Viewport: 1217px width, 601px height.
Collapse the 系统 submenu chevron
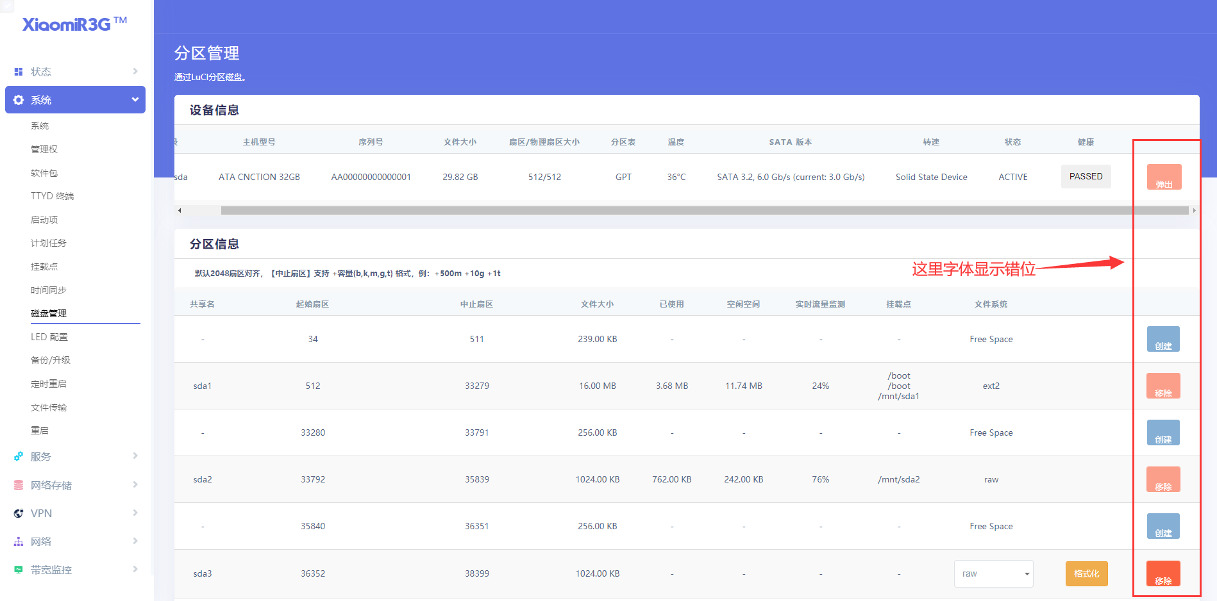(x=135, y=100)
